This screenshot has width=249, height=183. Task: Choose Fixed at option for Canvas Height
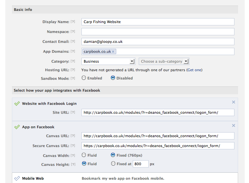point(113,164)
